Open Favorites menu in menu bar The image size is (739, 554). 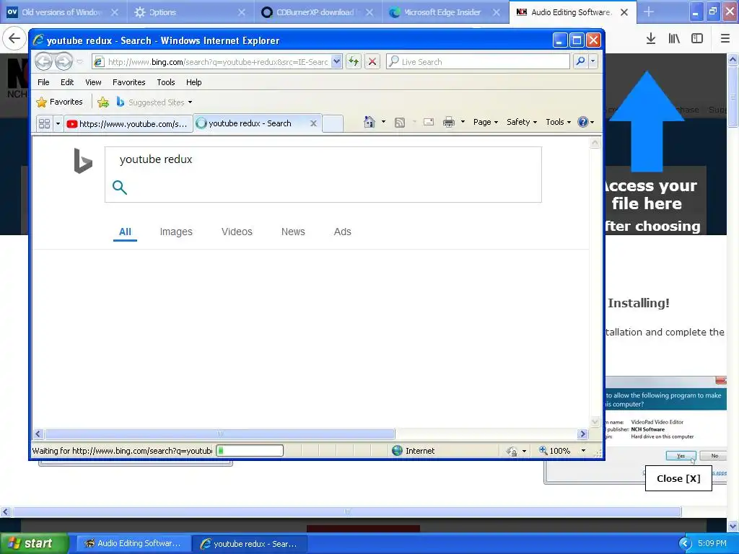coord(128,82)
